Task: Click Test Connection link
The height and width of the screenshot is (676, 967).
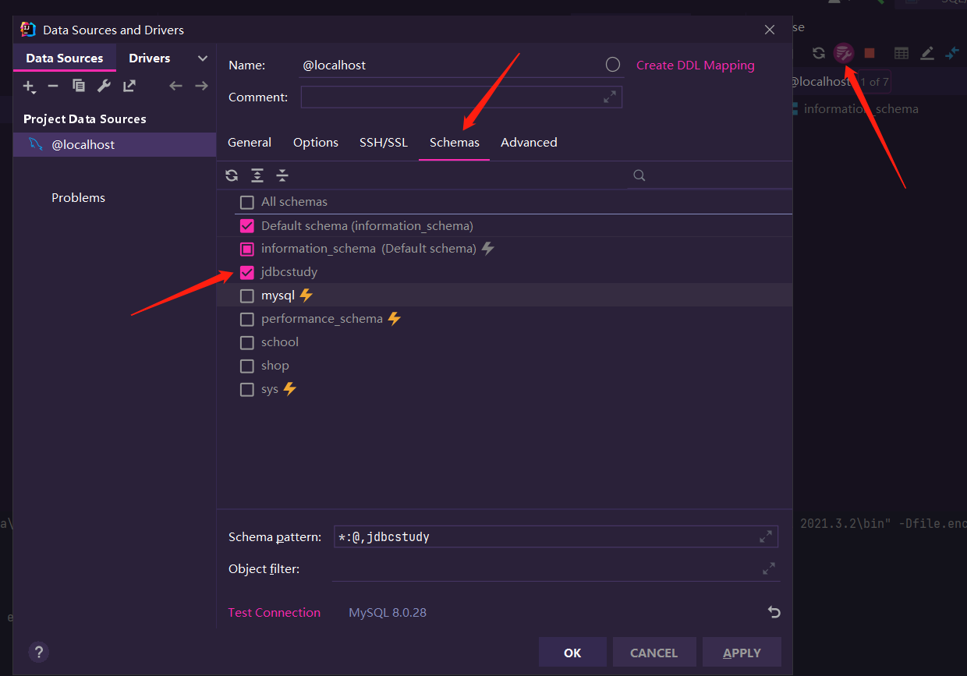Action: [x=274, y=612]
